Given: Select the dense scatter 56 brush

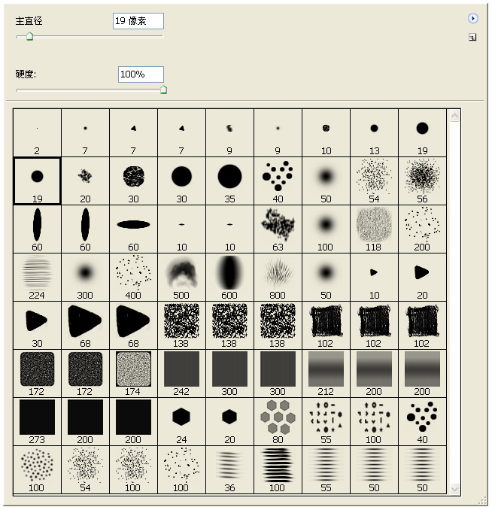Looking at the screenshot, I should click(x=422, y=181).
